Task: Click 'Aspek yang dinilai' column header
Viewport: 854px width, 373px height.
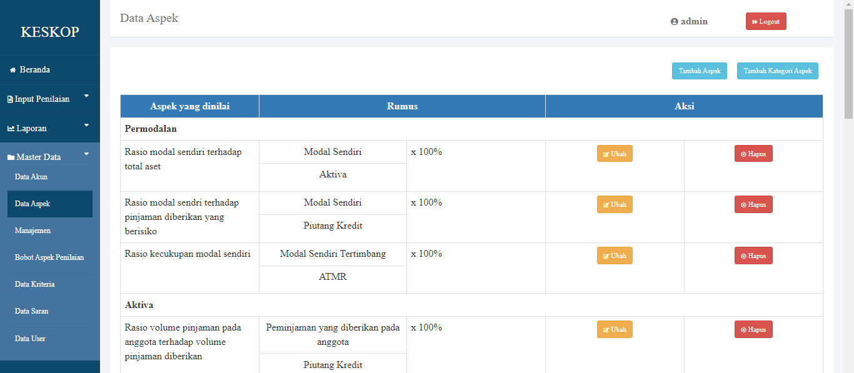Action: click(190, 106)
